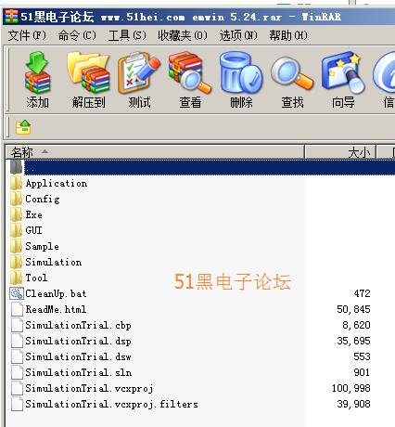Open the 选项(N) options menu
Screen dimensions: 395x427
coord(238,35)
